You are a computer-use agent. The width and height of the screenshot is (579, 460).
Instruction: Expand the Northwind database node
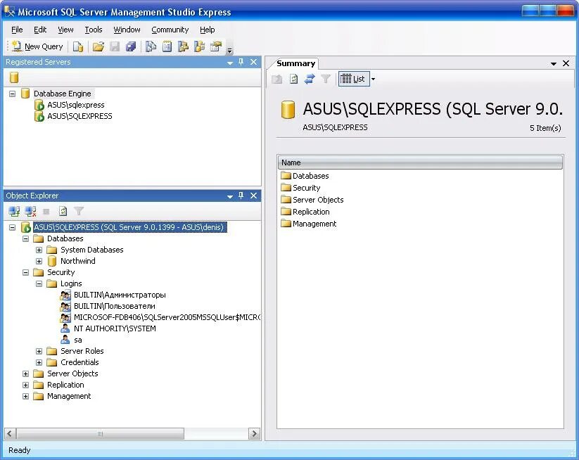(x=39, y=262)
